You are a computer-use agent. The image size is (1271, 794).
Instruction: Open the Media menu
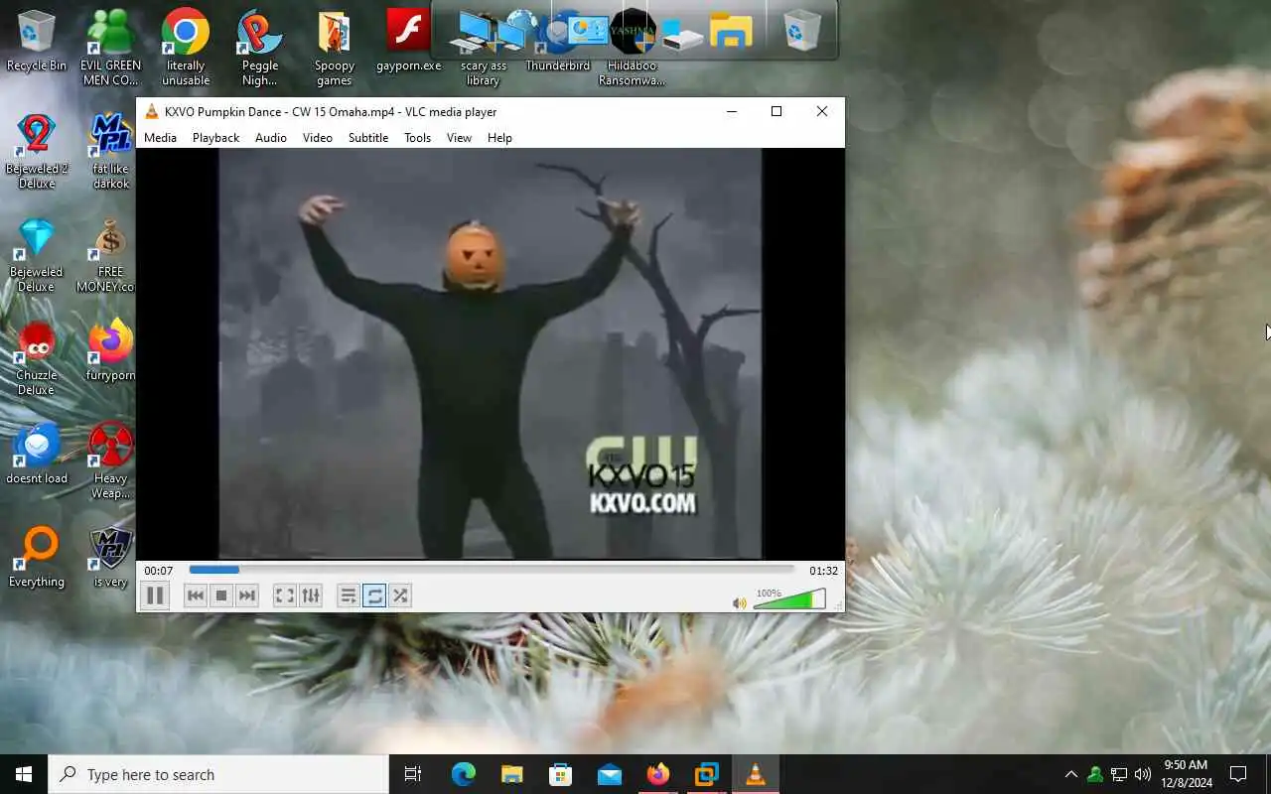click(160, 138)
